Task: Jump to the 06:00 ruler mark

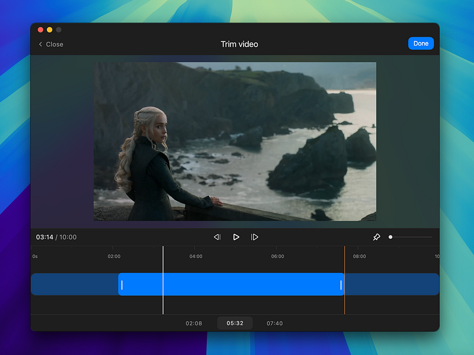Action: point(277,257)
